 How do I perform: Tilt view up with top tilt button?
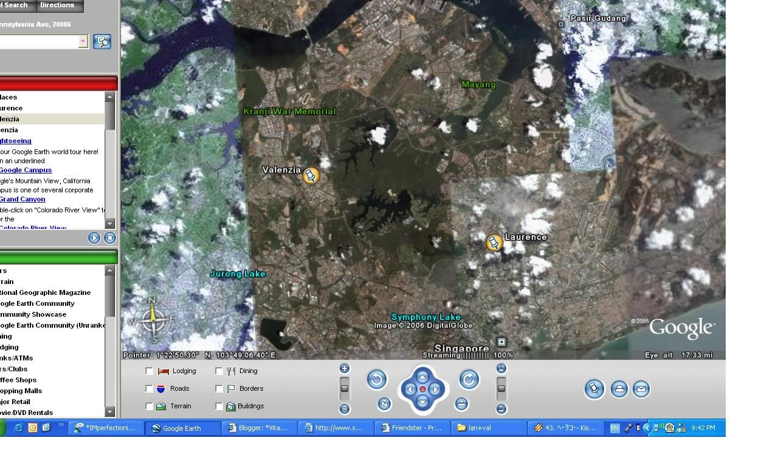click(x=501, y=368)
